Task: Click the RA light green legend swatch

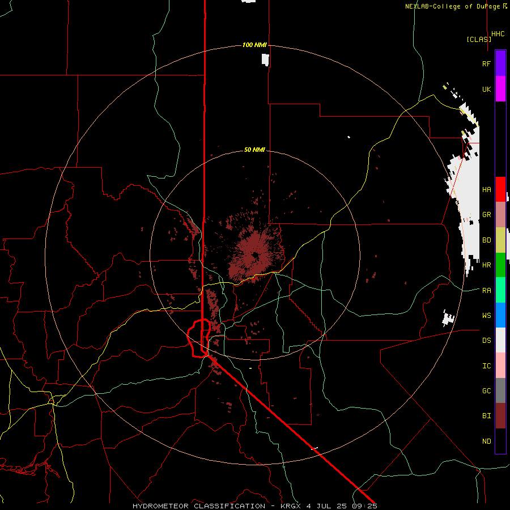Action: click(500, 290)
